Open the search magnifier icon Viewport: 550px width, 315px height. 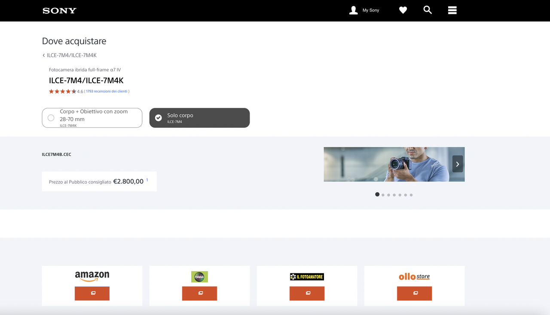point(428,10)
